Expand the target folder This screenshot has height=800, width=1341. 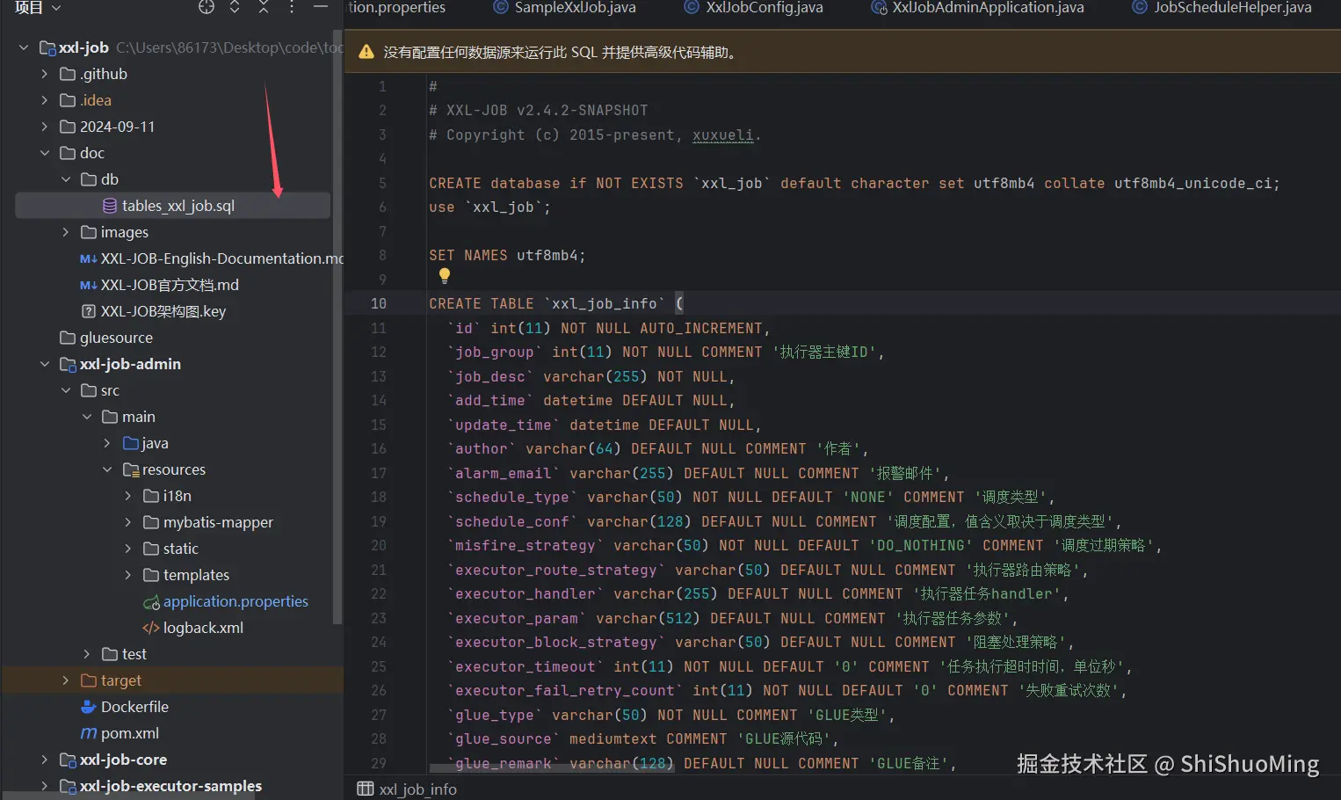click(66, 680)
